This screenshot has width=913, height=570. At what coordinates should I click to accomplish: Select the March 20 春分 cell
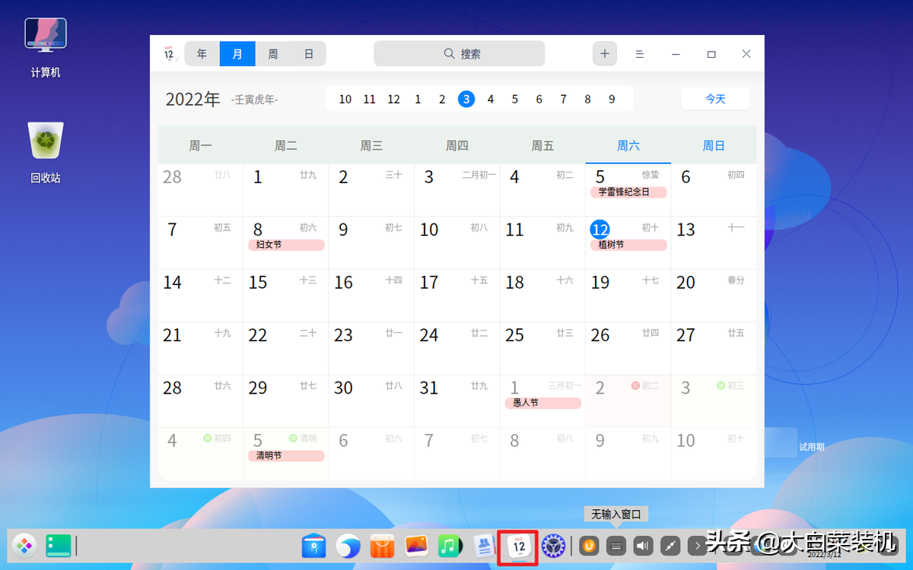(x=714, y=295)
